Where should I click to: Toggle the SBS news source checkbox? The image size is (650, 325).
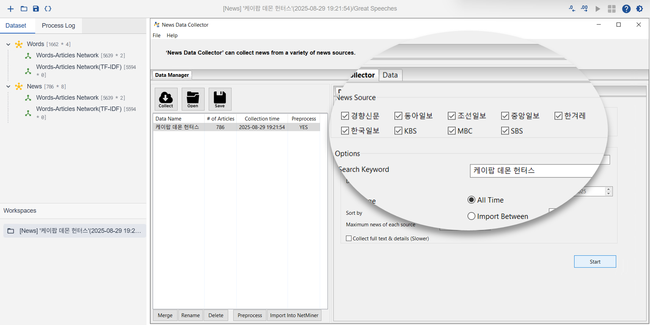pyautogui.click(x=505, y=131)
